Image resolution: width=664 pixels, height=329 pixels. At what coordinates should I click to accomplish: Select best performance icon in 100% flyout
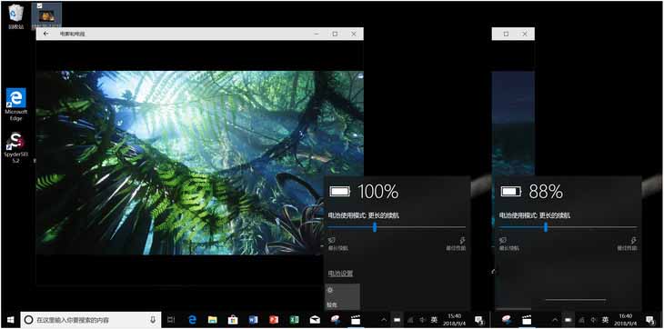coord(462,240)
